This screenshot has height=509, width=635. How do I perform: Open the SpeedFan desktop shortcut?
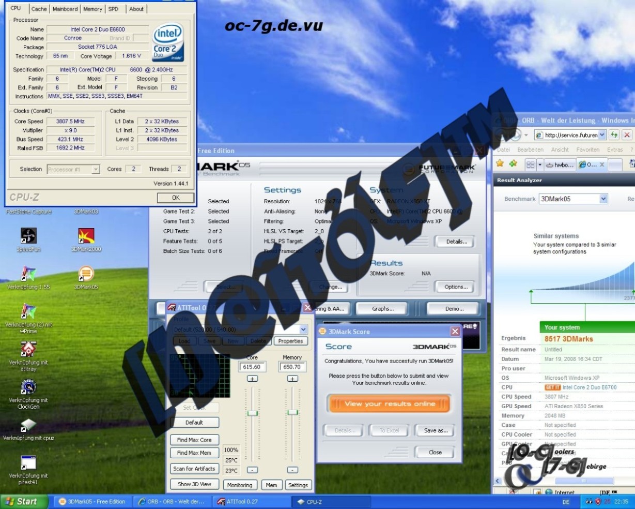(x=28, y=239)
